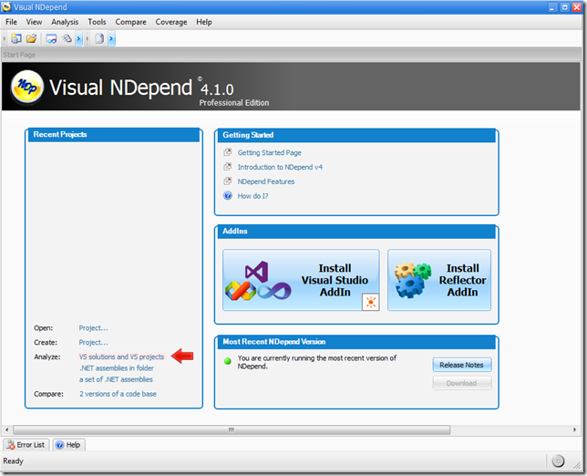Click the help icon beside How do I?
The width and height of the screenshot is (587, 476).
[x=228, y=195]
